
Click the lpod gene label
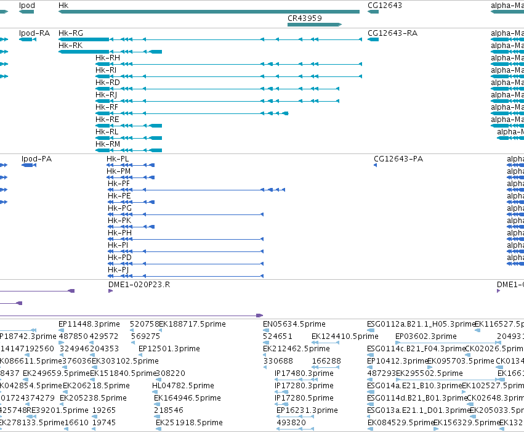click(x=26, y=6)
